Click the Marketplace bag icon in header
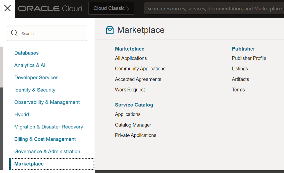Viewport: 284px width, 173px height. point(110,30)
